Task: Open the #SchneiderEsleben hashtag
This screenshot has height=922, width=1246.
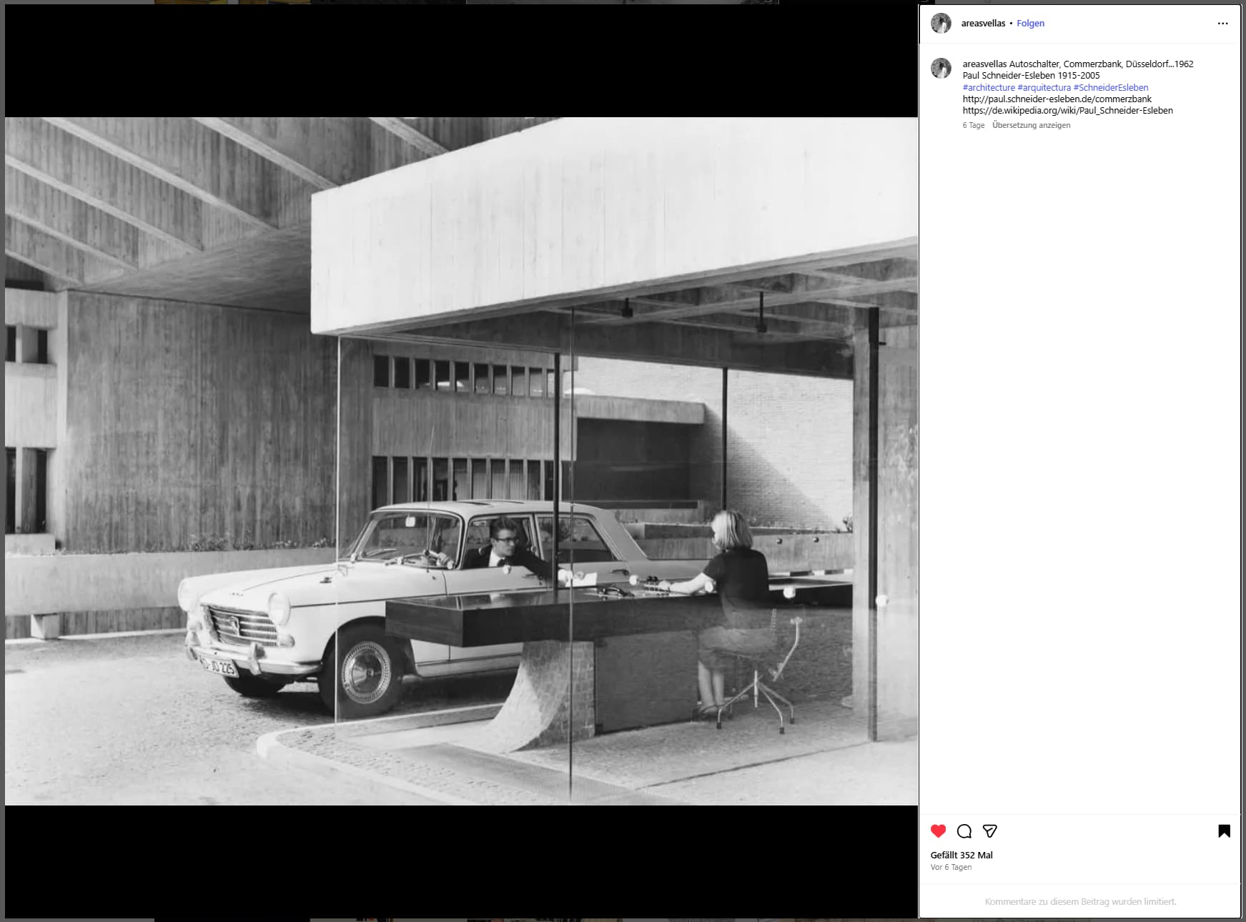Action: point(1111,87)
